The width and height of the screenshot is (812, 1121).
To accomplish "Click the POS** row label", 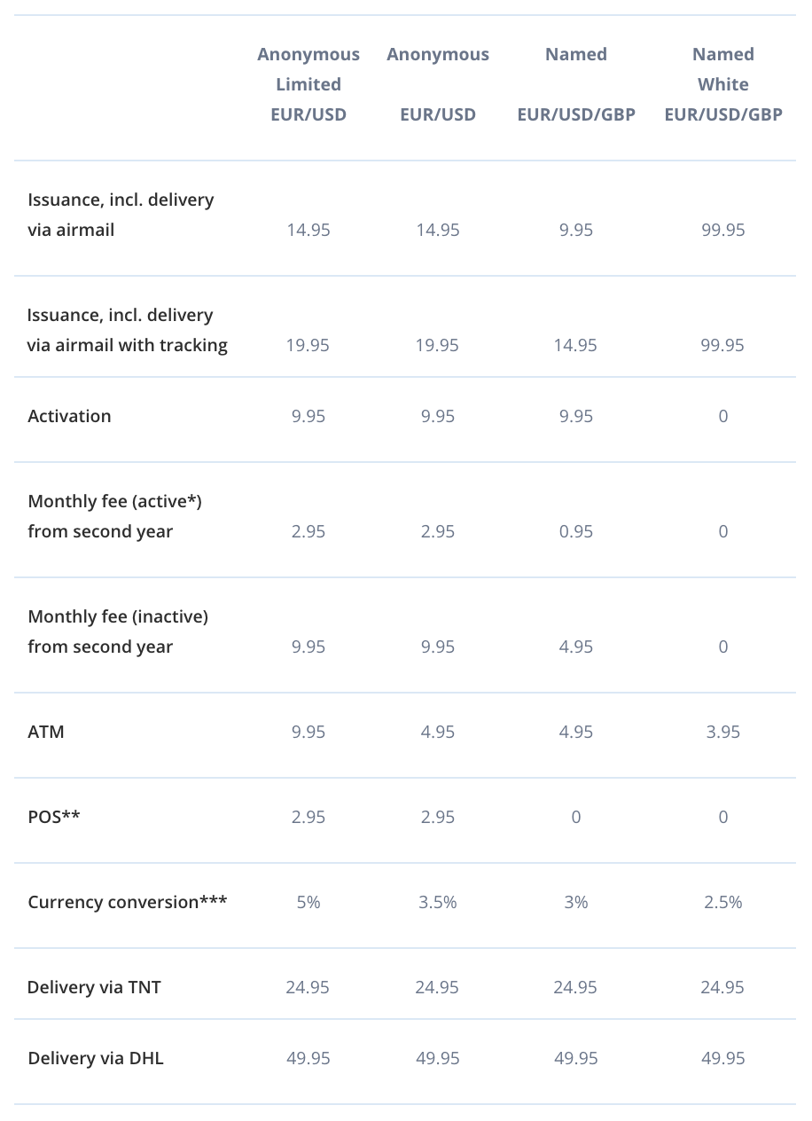I will click(x=54, y=817).
